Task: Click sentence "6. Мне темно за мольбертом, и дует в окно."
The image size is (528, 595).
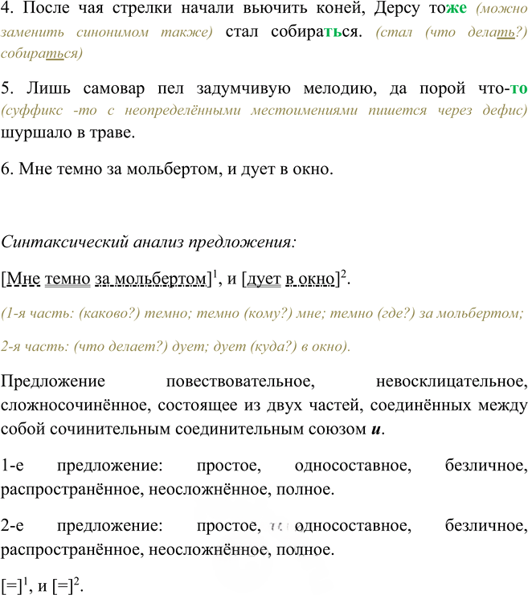Action: coord(166,169)
